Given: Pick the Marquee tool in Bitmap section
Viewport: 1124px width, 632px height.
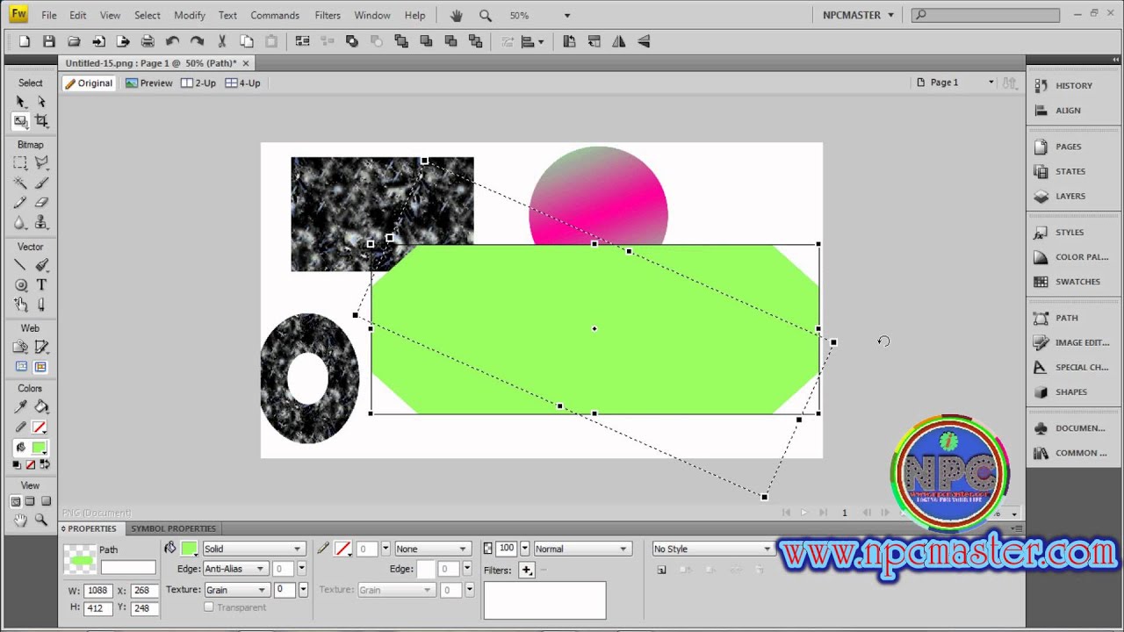Looking at the screenshot, I should pos(21,163).
